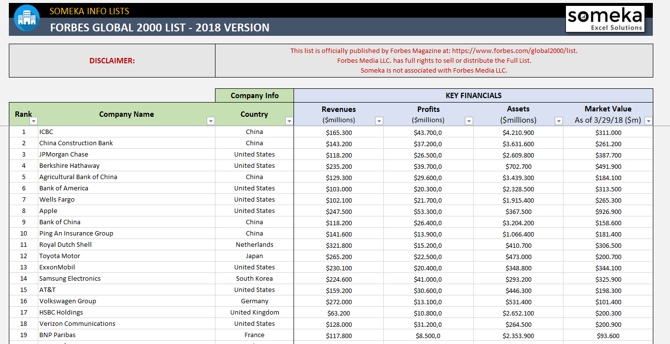Select the Bank of America cell
The width and height of the screenshot is (670, 344).
(127, 188)
